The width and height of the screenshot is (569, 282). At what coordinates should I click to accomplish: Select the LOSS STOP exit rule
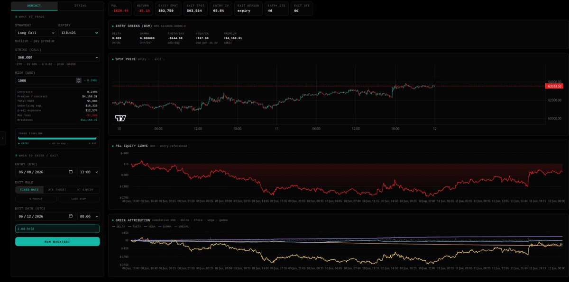pos(79,199)
